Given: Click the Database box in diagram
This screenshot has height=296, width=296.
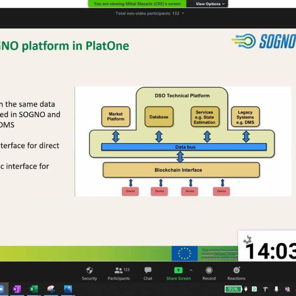Looking at the screenshot, I should (x=159, y=117).
